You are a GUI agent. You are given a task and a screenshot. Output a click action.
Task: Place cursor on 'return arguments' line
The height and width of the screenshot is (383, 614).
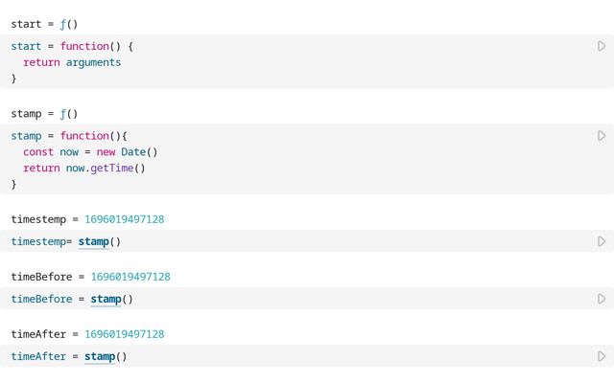[x=72, y=62]
